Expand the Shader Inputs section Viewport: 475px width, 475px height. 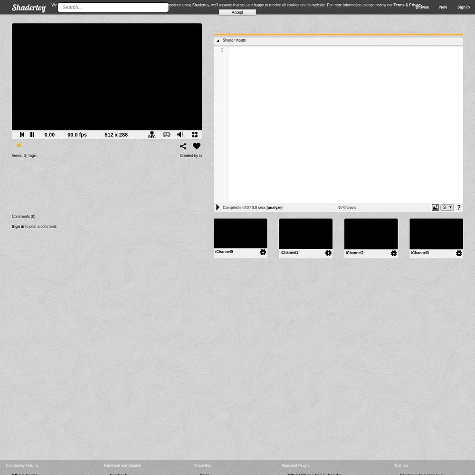338,40
